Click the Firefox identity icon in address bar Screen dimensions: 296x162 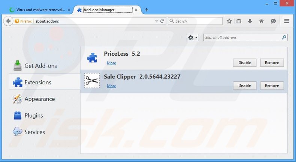click(x=17, y=21)
